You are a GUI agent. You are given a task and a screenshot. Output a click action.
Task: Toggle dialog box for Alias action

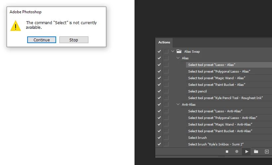[166, 58]
